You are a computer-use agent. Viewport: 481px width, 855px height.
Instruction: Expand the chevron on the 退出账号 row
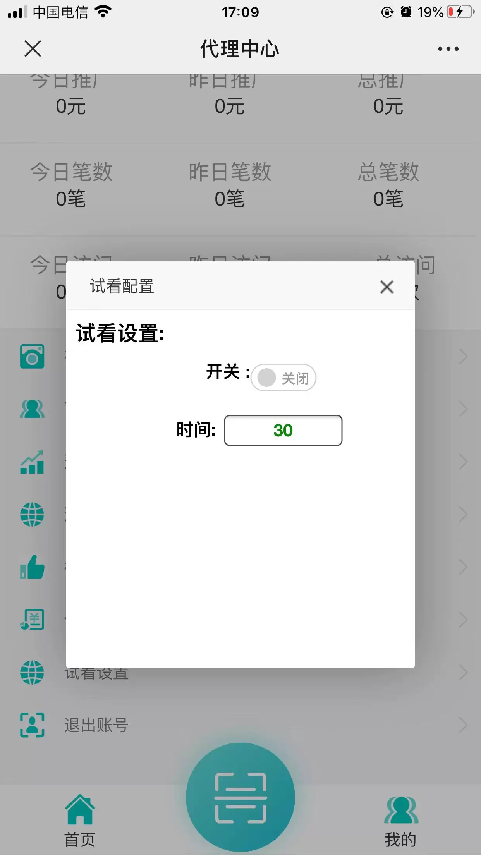[463, 725]
